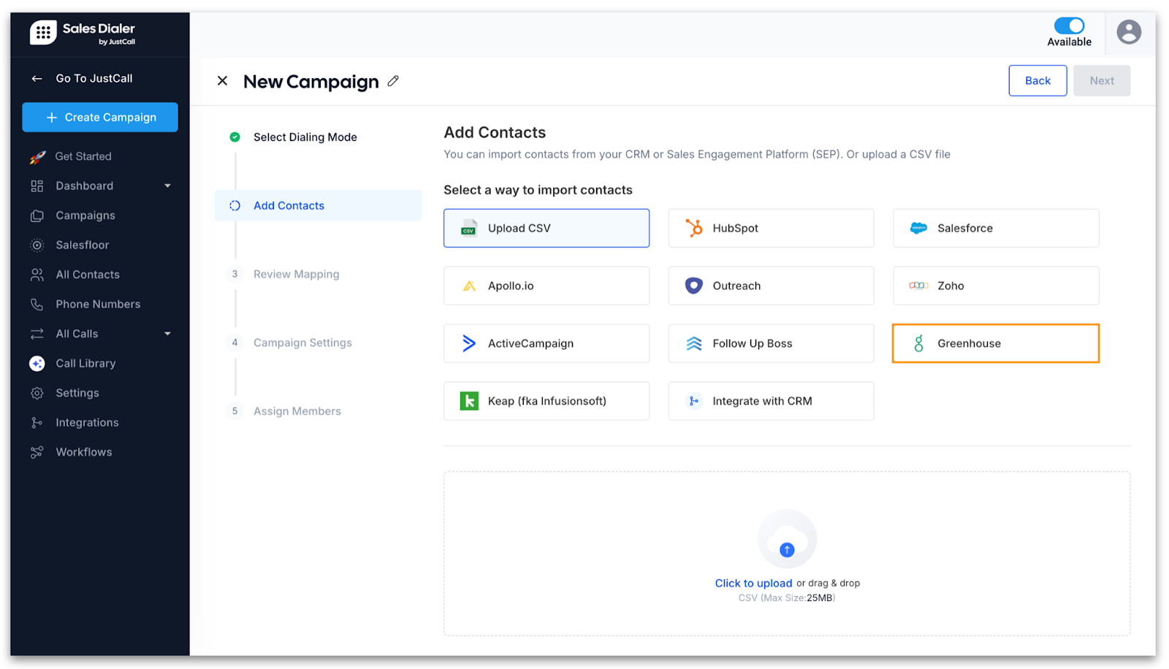The image size is (1169, 669).
Task: Click the Integrations branch icon
Action: (x=37, y=423)
